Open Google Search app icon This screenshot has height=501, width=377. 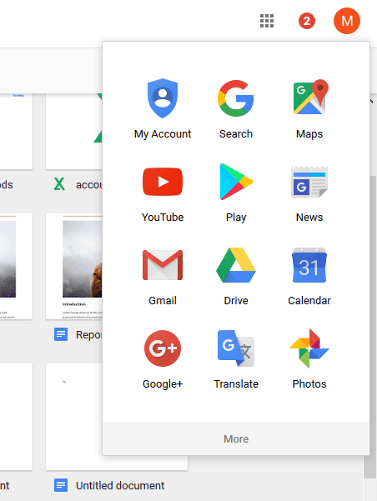click(x=236, y=98)
